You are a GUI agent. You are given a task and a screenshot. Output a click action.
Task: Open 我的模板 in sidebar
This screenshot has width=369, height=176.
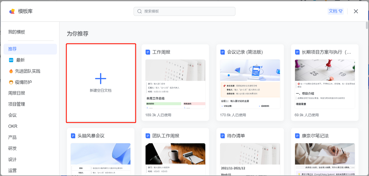pyautogui.click(x=17, y=32)
